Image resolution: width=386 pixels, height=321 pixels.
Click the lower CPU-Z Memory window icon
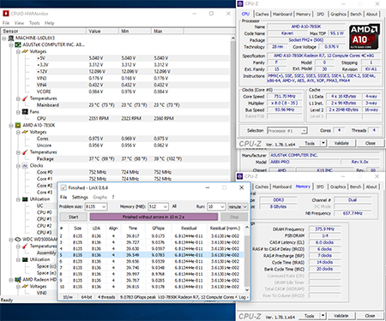tap(240, 176)
